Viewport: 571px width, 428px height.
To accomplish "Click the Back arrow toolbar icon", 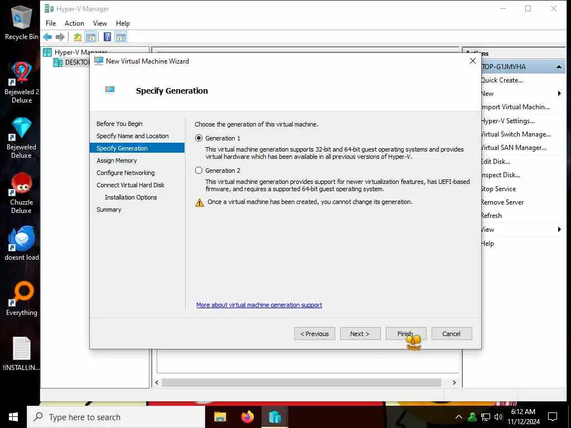I will (47, 37).
